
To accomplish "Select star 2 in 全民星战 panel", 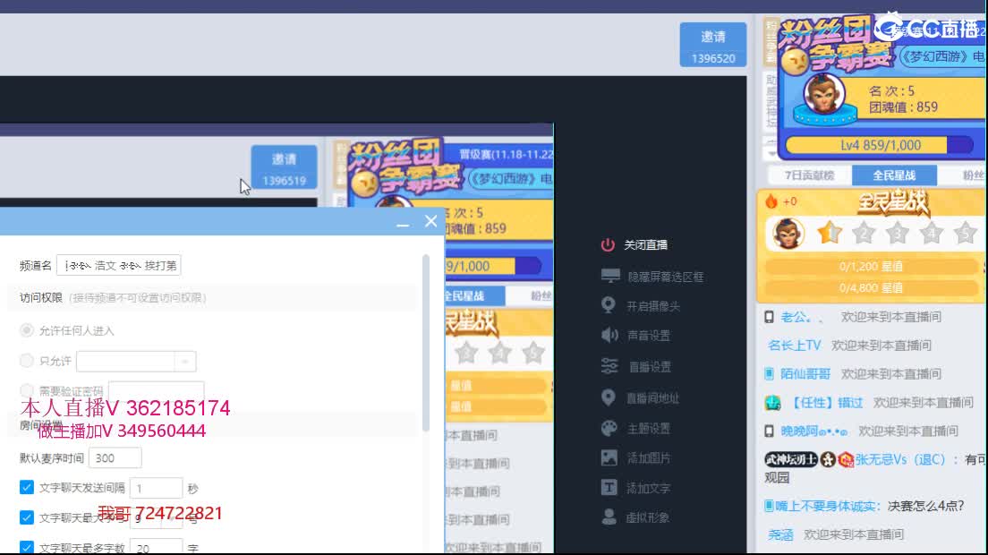I will 864,233.
